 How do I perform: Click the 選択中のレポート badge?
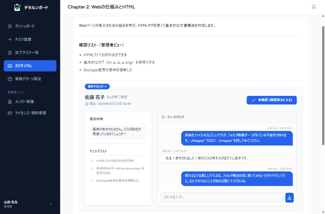pyautogui.click(x=96, y=86)
